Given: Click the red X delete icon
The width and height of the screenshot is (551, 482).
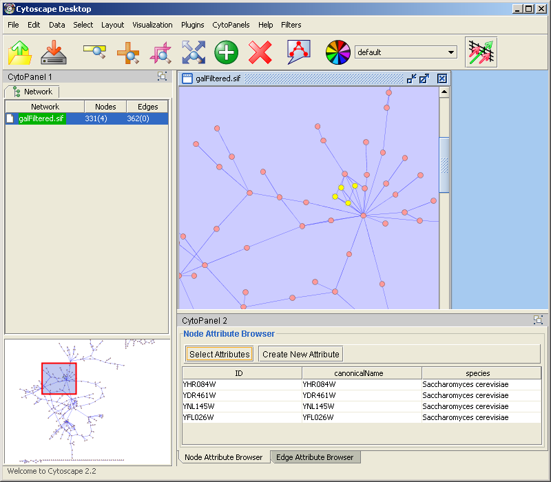Looking at the screenshot, I should pos(260,52).
